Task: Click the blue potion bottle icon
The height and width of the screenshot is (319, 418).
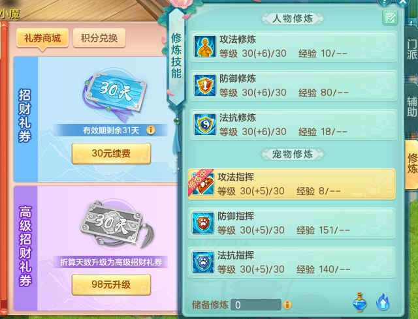Action: click(360, 303)
